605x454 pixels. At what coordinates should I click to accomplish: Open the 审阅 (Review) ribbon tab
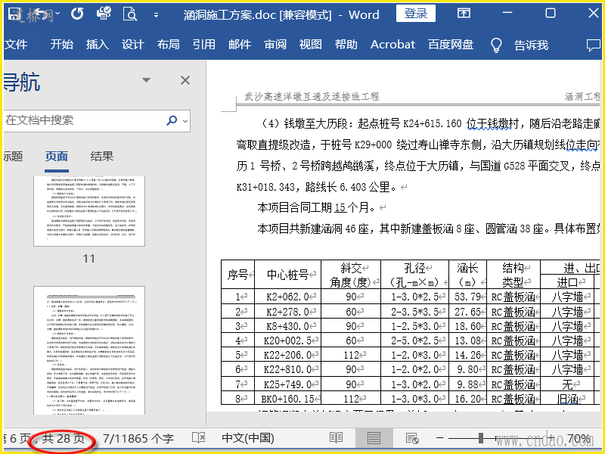(275, 45)
